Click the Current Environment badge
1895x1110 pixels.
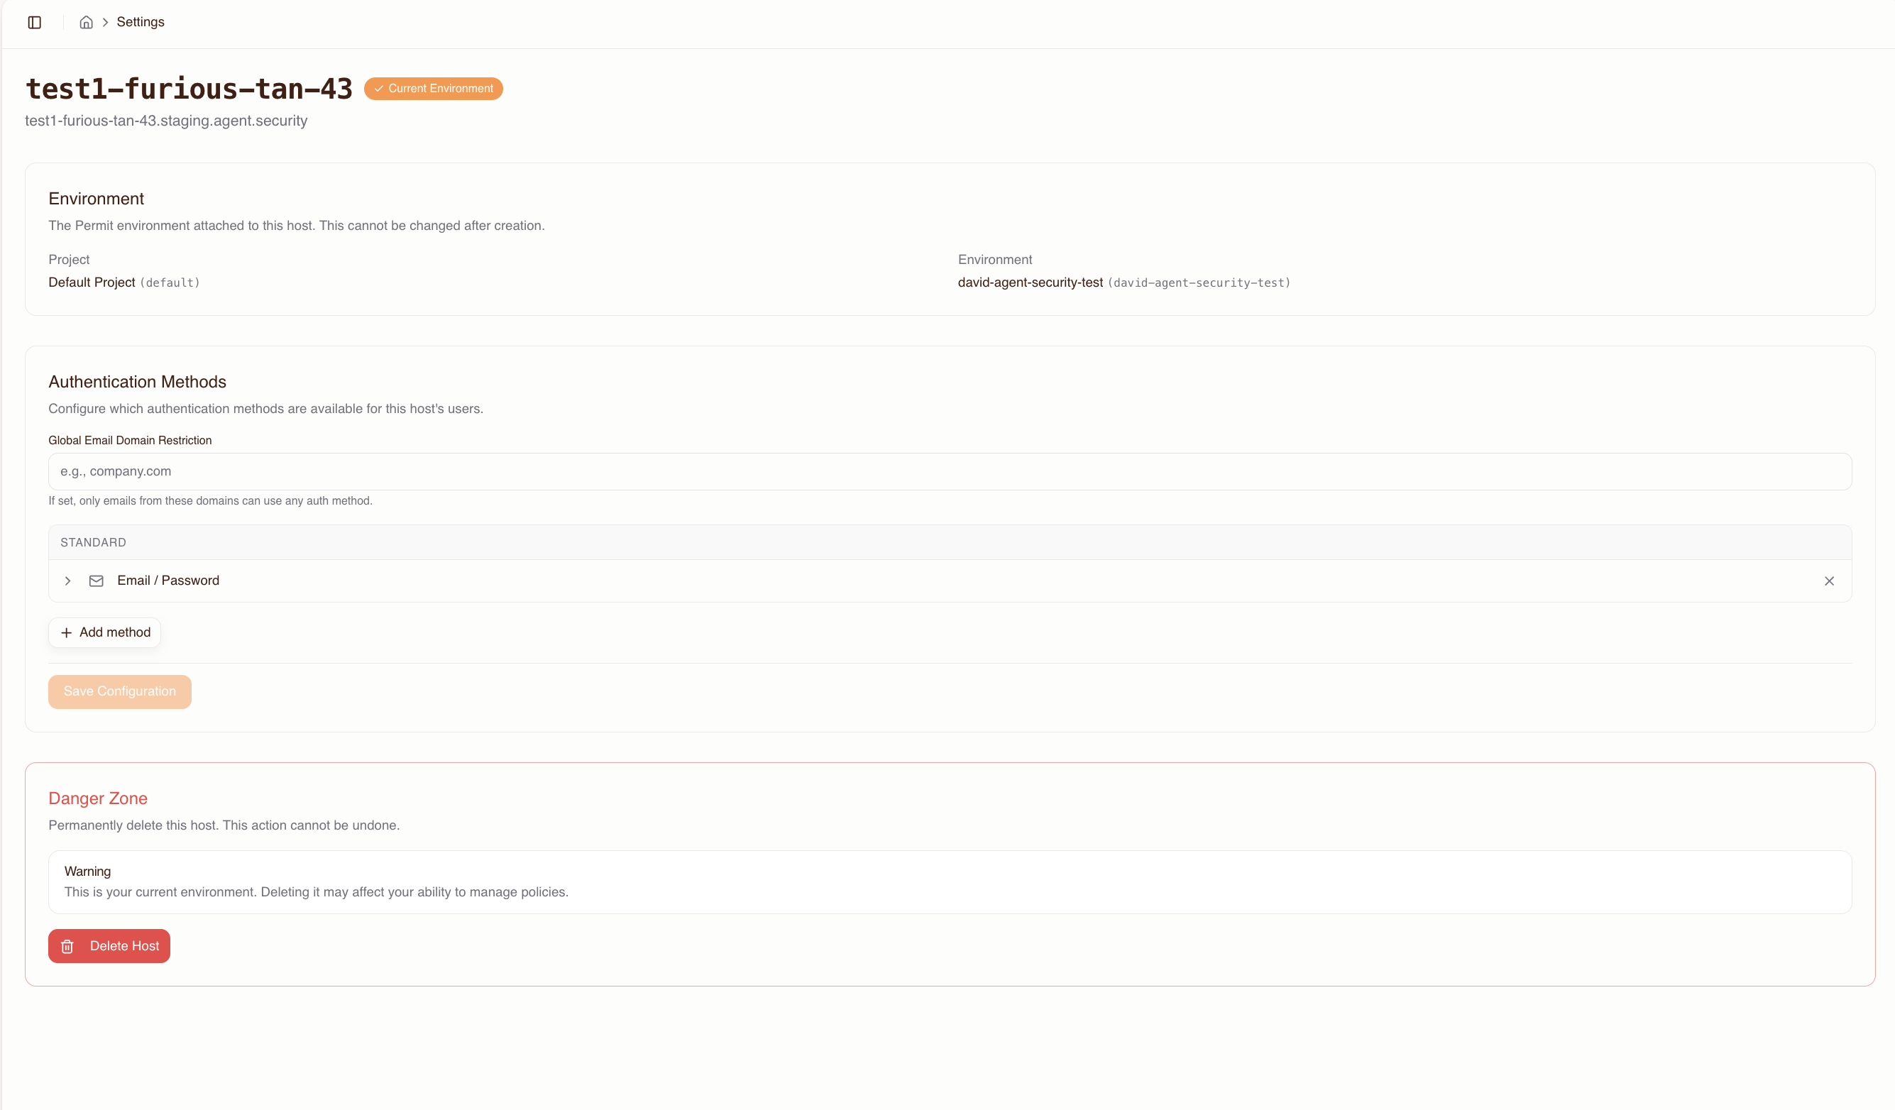(x=433, y=89)
